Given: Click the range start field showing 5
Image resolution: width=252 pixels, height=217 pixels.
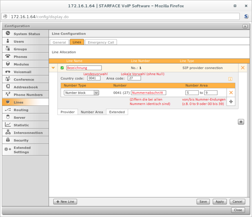Looking at the screenshot, I should 192,93.
